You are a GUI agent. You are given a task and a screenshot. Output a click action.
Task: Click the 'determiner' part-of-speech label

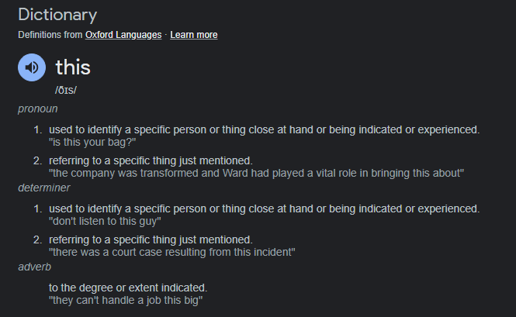[x=44, y=188]
